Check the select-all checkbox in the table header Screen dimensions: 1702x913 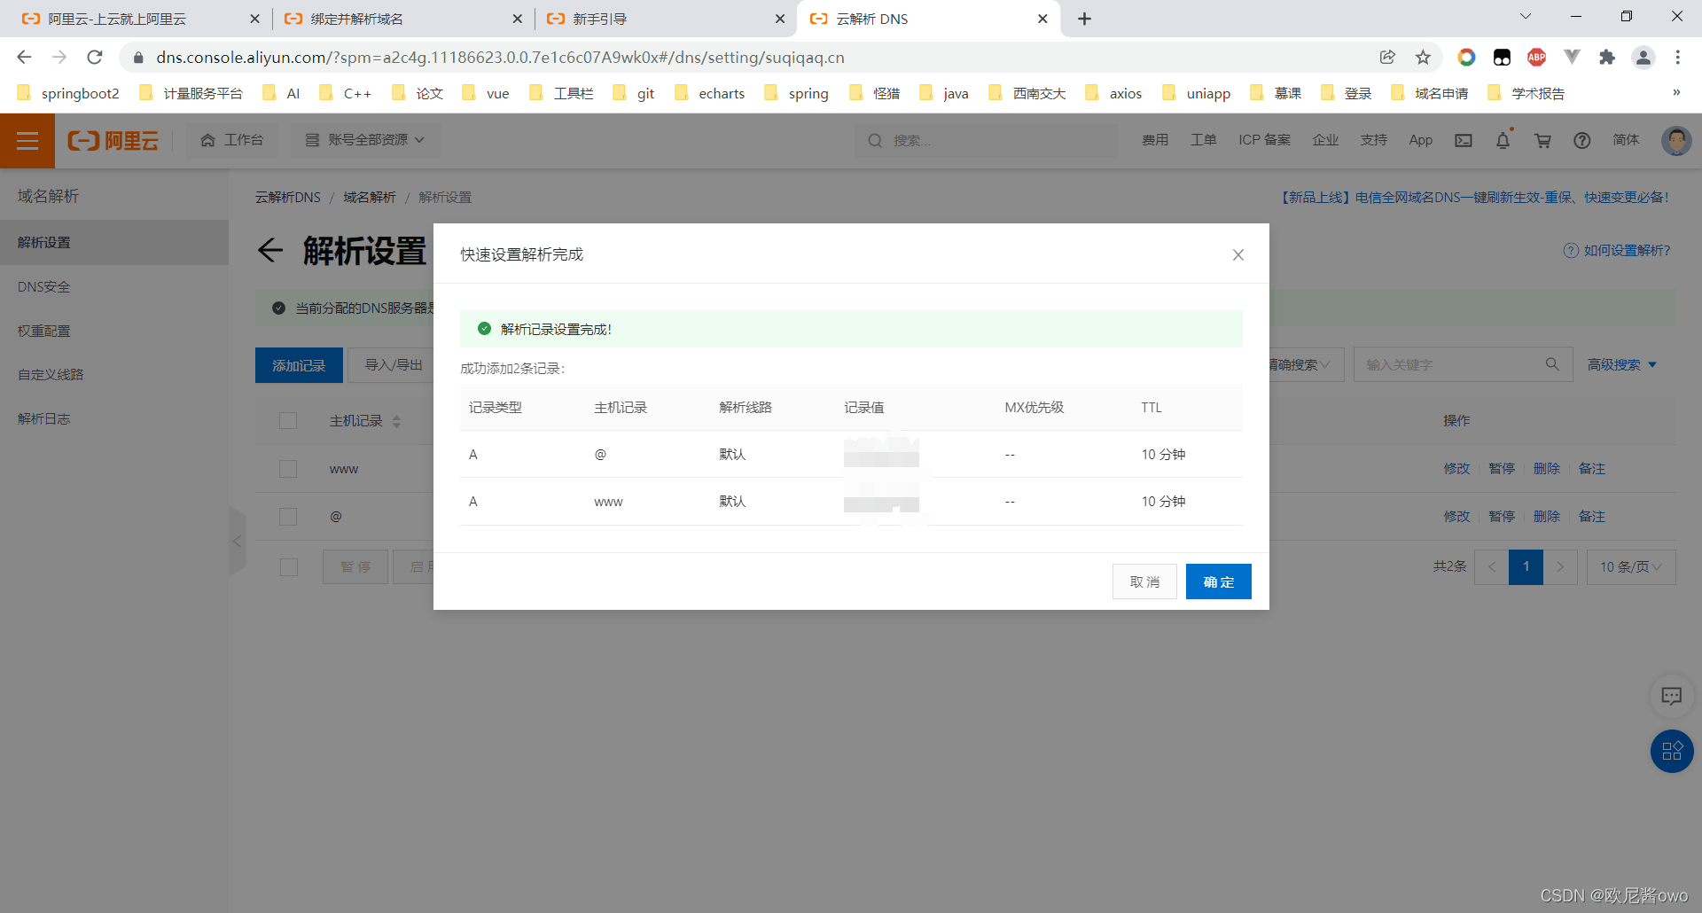(288, 420)
